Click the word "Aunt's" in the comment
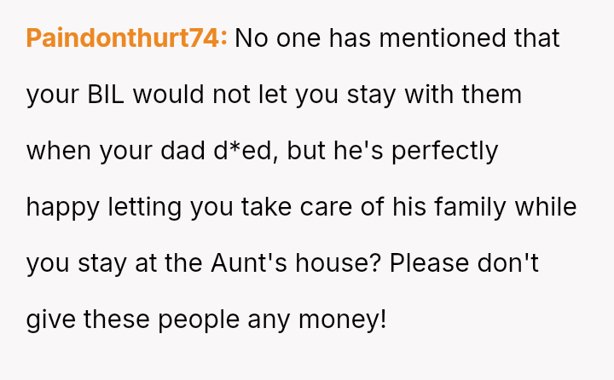This screenshot has width=614, height=380. 249,263
